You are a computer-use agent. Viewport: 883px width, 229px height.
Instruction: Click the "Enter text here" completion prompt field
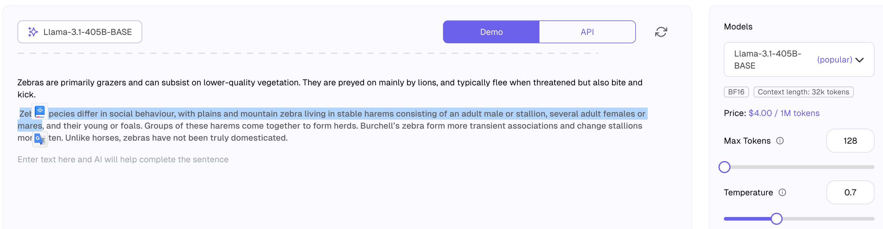click(x=123, y=160)
